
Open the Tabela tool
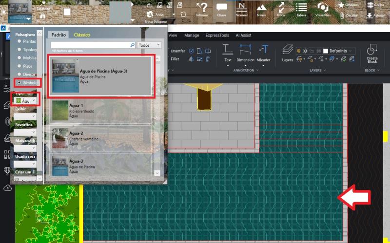[301, 8]
